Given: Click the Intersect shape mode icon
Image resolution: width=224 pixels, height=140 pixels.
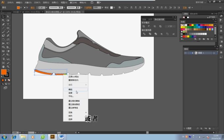Looking at the screenshot, I should pyautogui.click(x=155, y=26).
